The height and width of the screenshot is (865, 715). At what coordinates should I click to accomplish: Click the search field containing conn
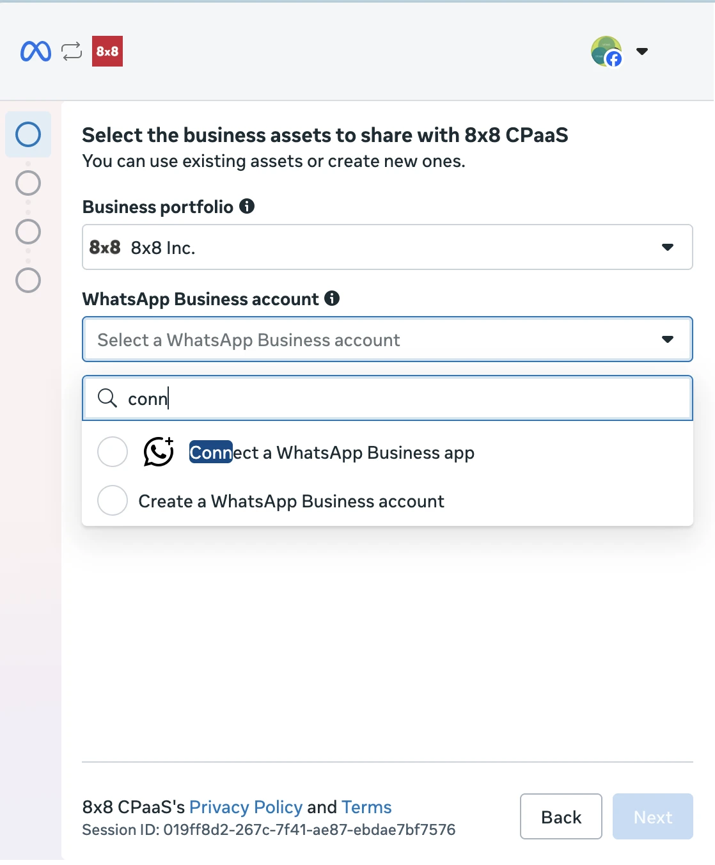click(x=388, y=398)
